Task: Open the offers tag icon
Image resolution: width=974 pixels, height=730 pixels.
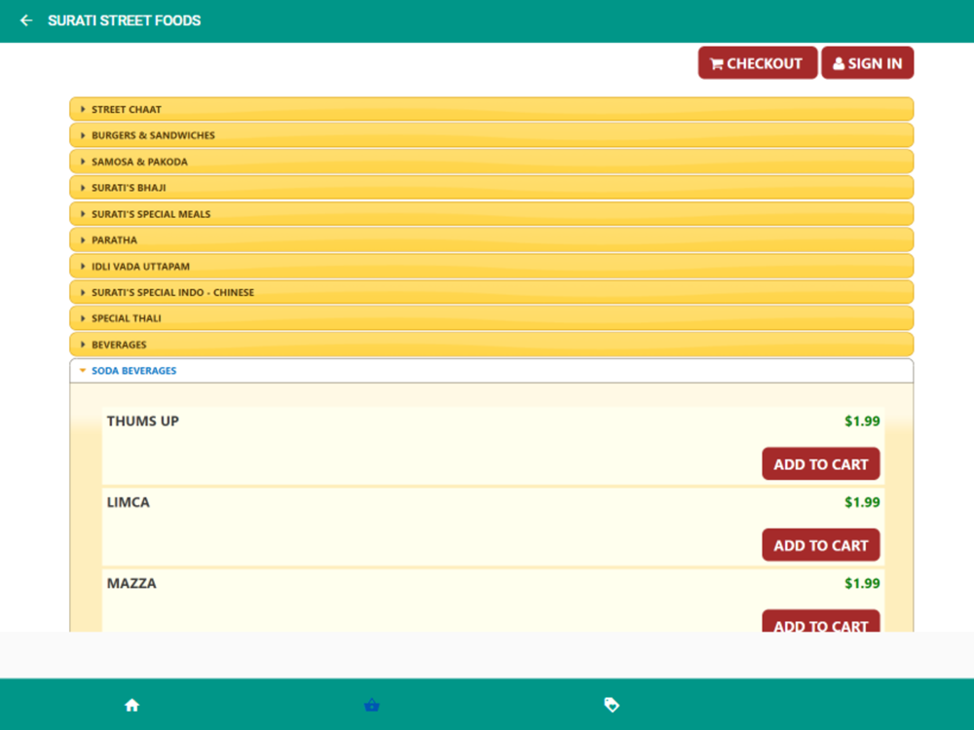Action: (x=612, y=705)
